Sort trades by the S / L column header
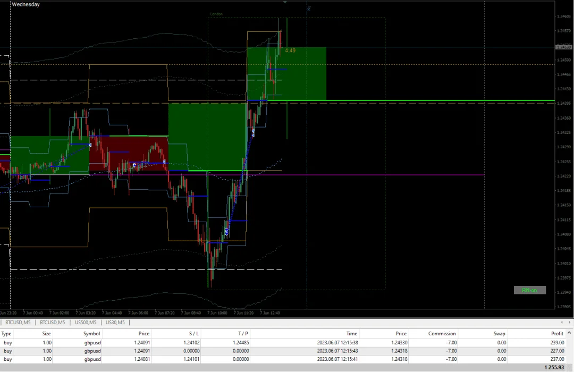This screenshot has height=372, width=574. [x=194, y=334]
